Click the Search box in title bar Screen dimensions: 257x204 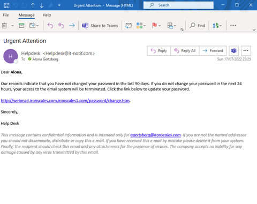pyautogui.click(x=178, y=5)
